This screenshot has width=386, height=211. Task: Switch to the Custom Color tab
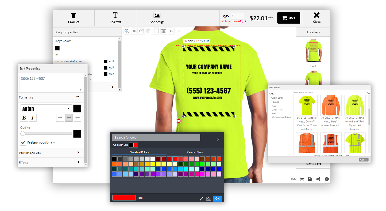click(195, 152)
